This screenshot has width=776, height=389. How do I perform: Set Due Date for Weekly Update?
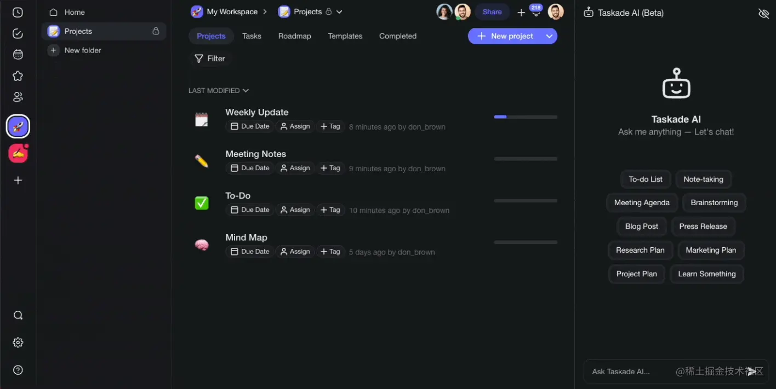pyautogui.click(x=250, y=126)
